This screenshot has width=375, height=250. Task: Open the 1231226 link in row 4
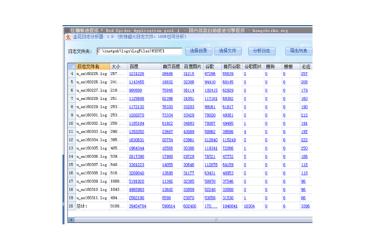click(x=136, y=74)
